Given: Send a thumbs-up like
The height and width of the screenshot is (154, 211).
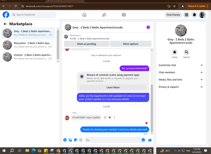Looking at the screenshot, I should pos(150,140).
